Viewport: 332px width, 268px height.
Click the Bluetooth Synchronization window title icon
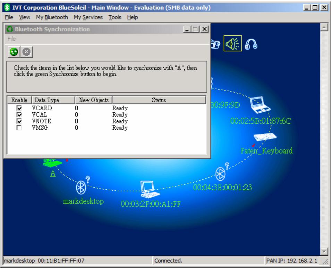tap(10, 29)
